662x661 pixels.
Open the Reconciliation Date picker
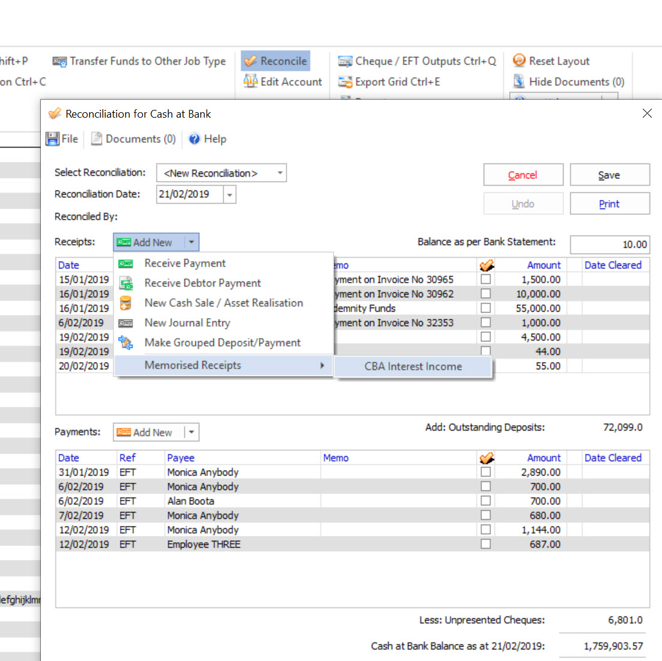tap(229, 194)
